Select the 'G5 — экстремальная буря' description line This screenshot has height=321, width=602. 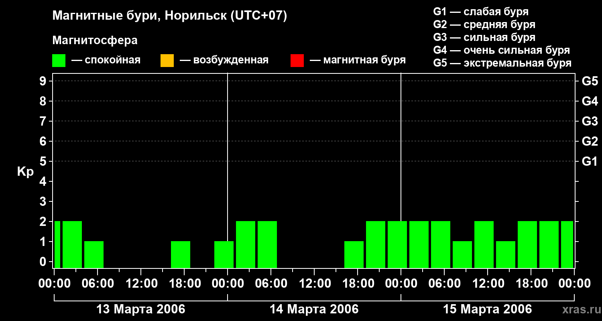coord(502,63)
